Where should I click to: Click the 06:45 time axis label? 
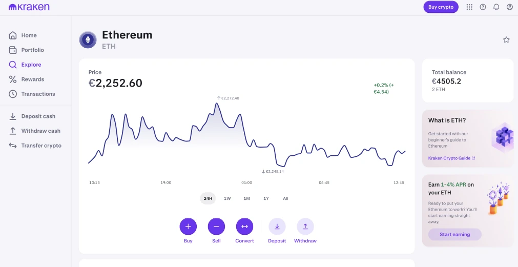pyautogui.click(x=324, y=182)
